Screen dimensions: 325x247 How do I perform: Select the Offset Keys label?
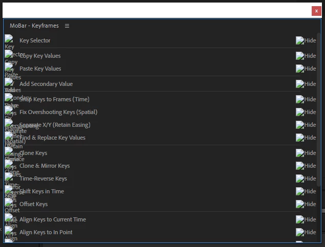34,205
